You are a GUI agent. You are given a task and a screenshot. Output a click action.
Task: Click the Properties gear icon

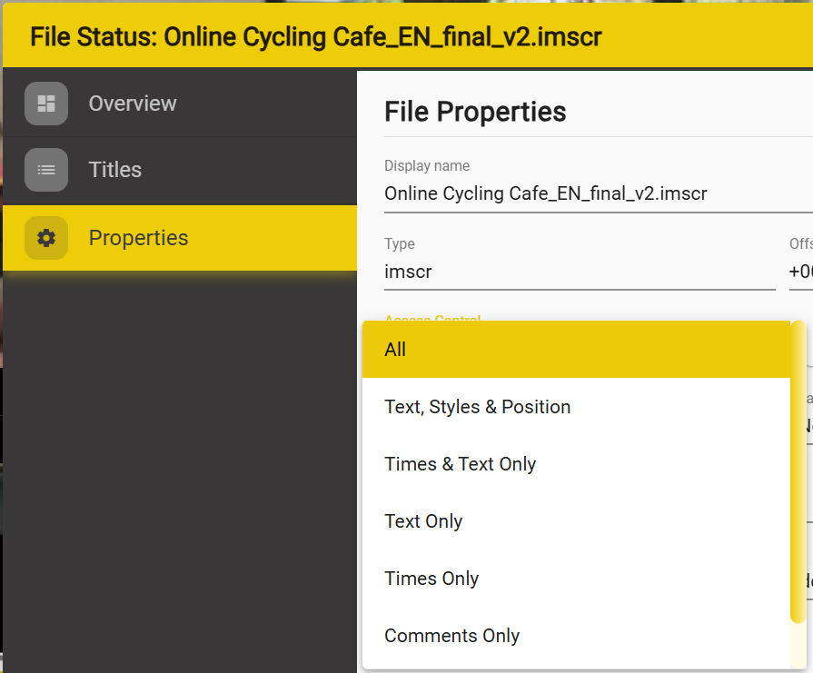46,238
